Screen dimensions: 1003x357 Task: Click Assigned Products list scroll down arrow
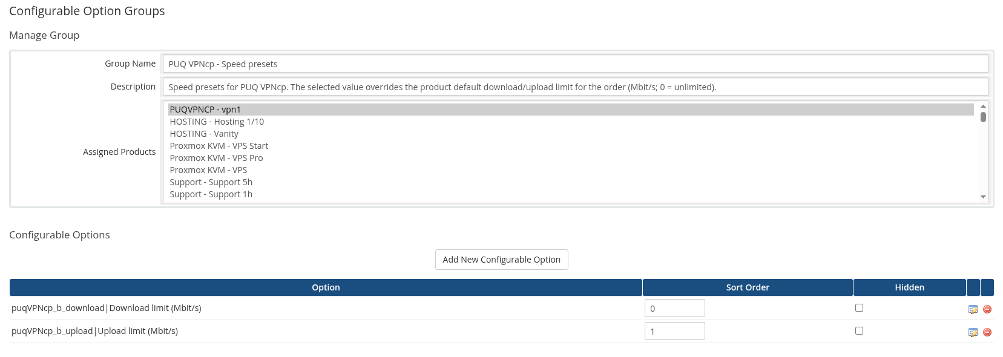click(983, 197)
